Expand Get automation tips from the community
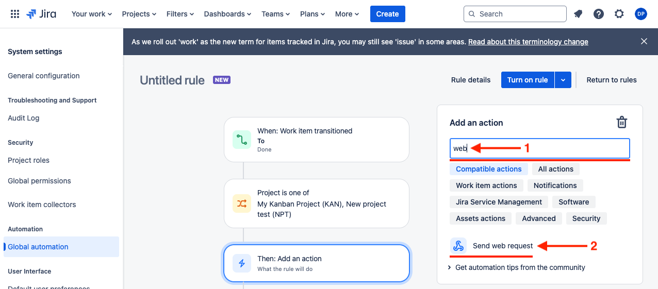658x289 pixels. point(517,267)
